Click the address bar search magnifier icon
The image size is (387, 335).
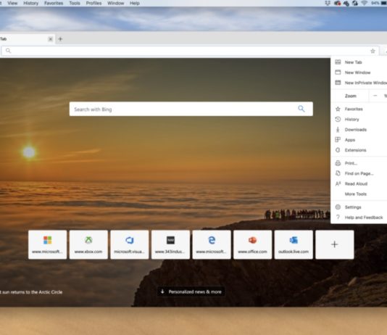coord(8,51)
